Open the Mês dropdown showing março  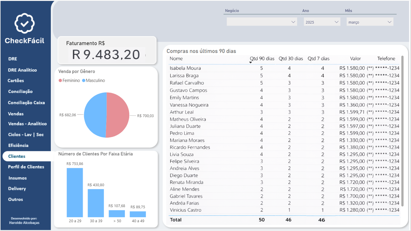click(370, 22)
